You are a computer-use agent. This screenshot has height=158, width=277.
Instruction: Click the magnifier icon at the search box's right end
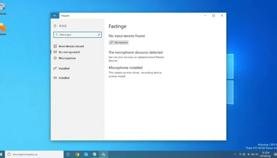(99, 35)
